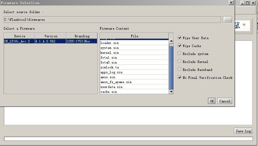This screenshot has height=146, width=258.
Task: Disable No Final Verification Check
Action: 180,78
